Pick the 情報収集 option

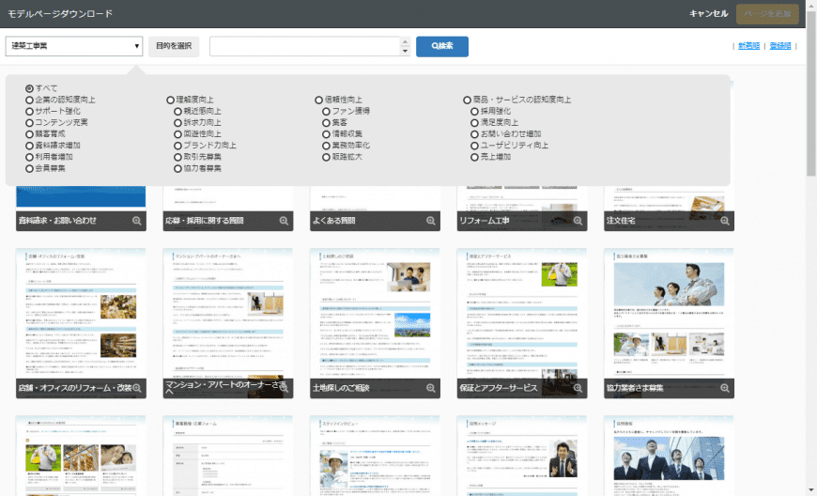point(326,134)
